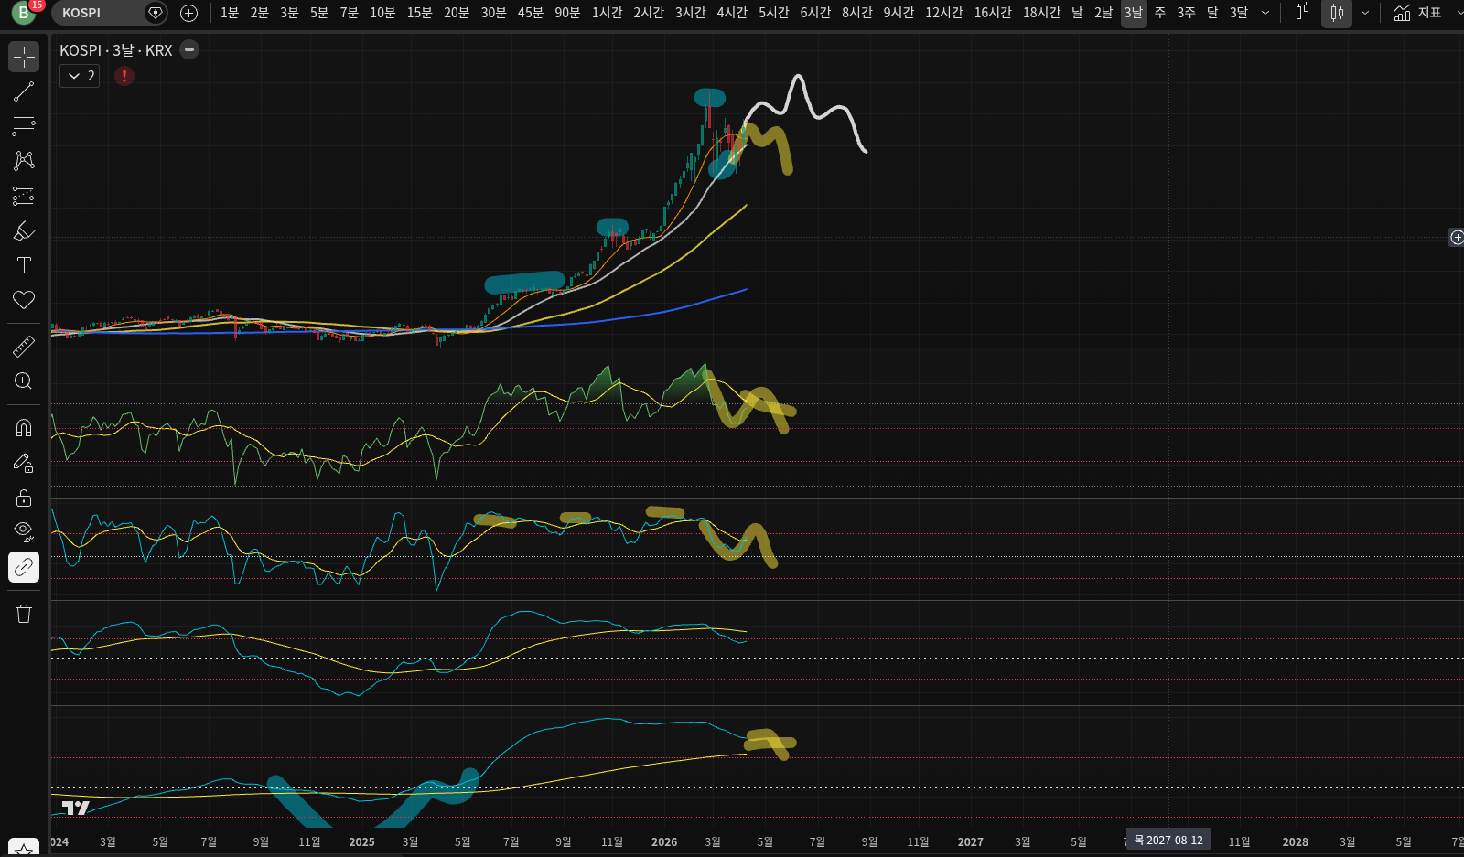Open the time interval dropdown arrow
The image size is (1464, 857).
pyautogui.click(x=1265, y=13)
